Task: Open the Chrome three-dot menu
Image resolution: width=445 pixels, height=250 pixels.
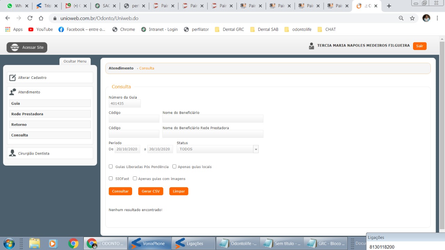Action: 437,18
